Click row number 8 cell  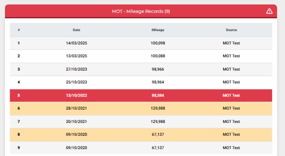19,135
